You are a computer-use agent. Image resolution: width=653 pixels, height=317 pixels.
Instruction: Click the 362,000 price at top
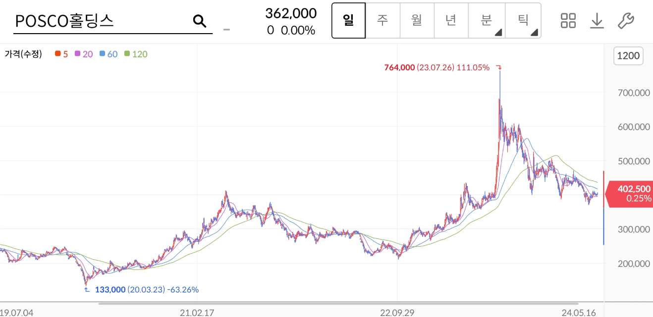291,13
